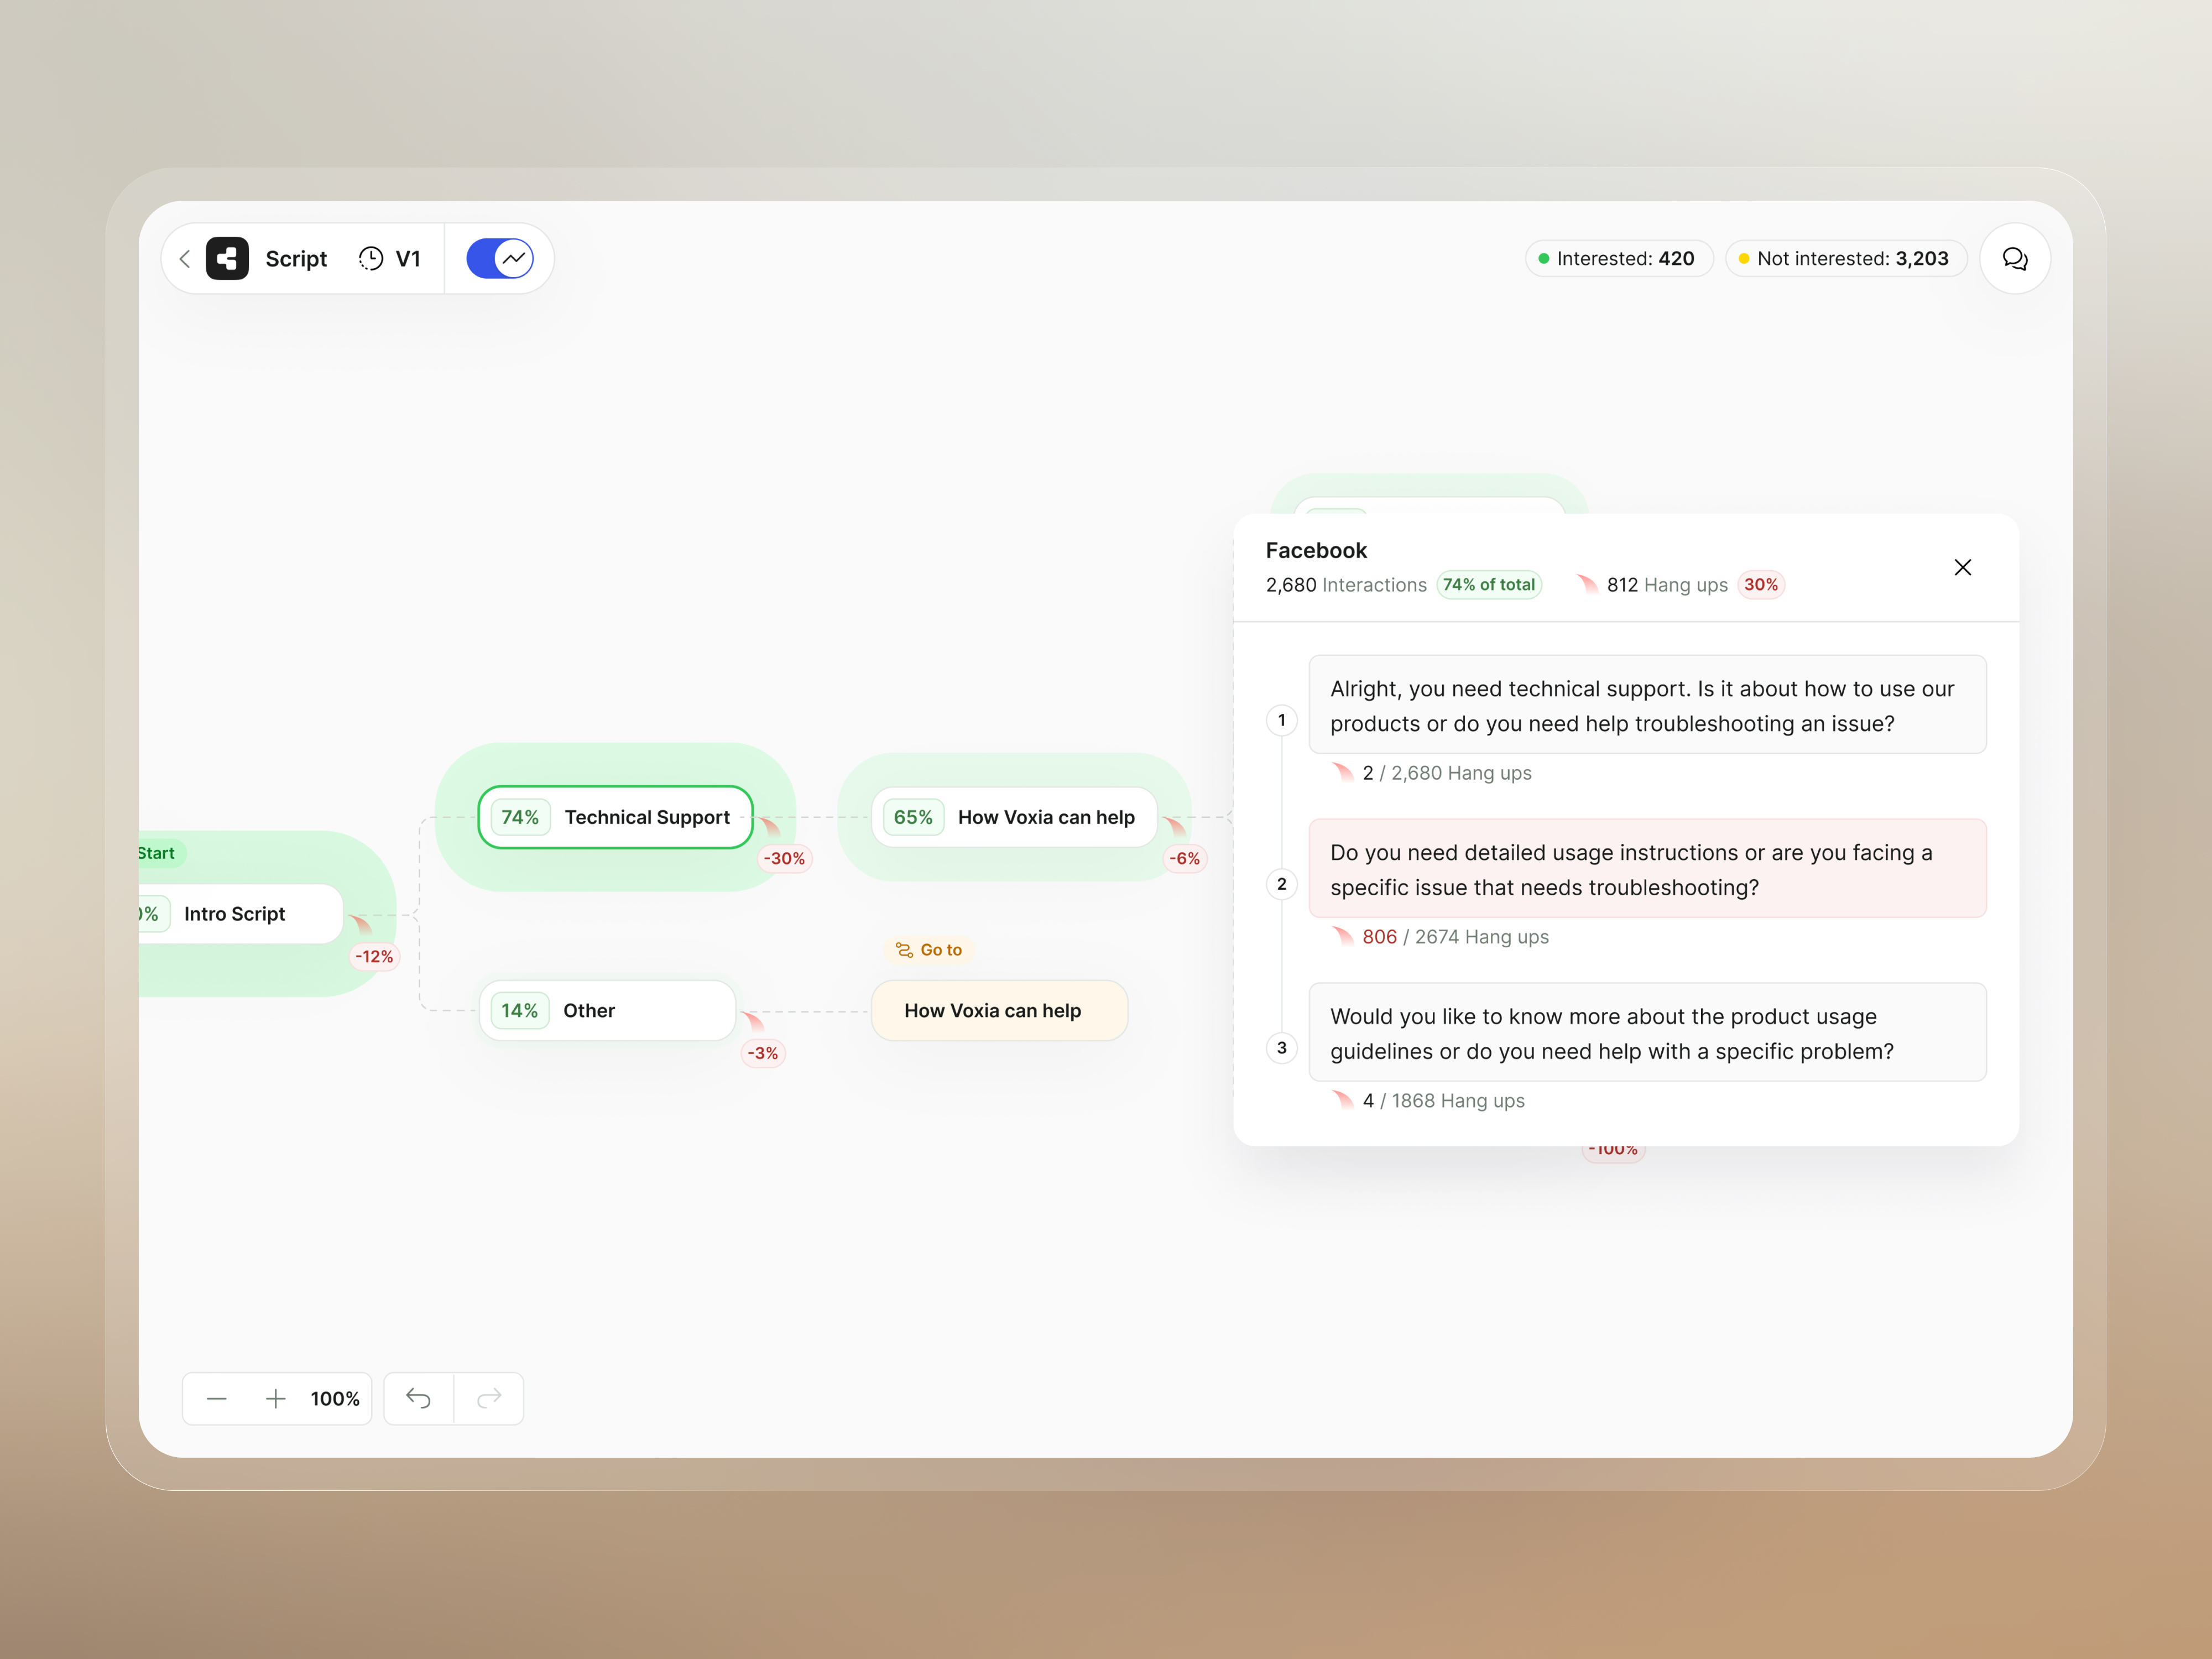Click the Go to label
The width and height of the screenshot is (2212, 1659).
pyautogui.click(x=929, y=949)
